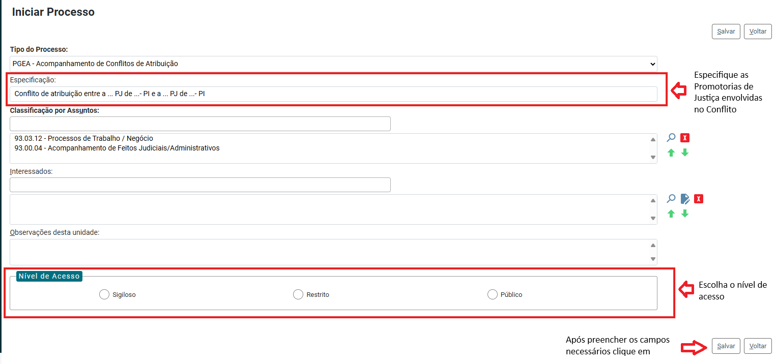The width and height of the screenshot is (776, 364).
Task: Move selected interessado up with green arrow
Action: coord(671,214)
